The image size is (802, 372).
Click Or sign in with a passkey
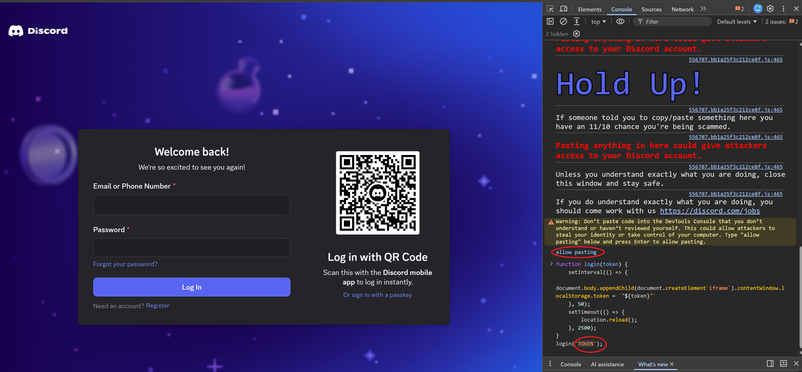click(x=378, y=295)
